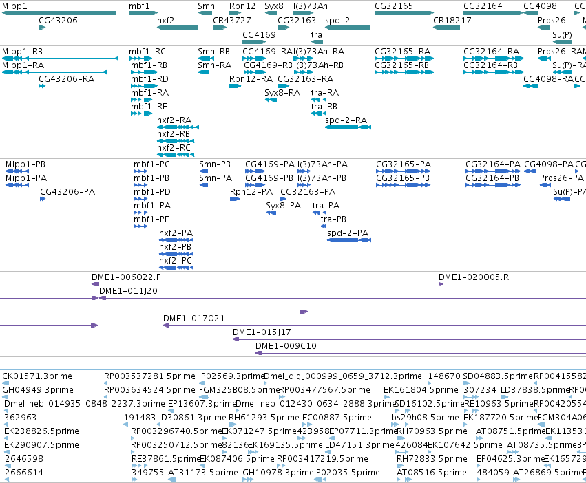Select the spd-2-PA coding sequence glyph
Viewport: 586px width, 483px height.
pos(349,240)
